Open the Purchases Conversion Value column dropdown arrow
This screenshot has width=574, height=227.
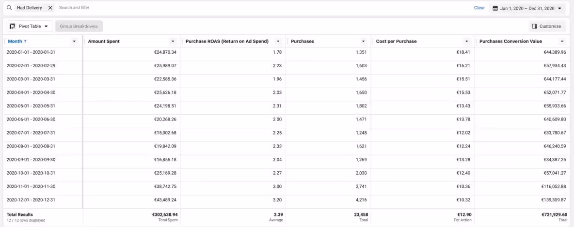(562, 41)
